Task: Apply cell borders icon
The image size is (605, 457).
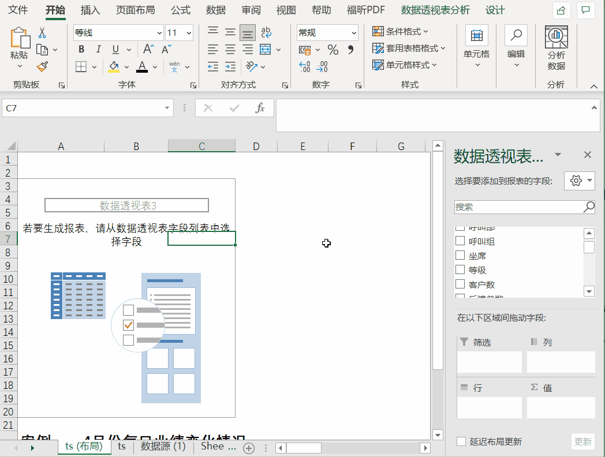Action: pyautogui.click(x=81, y=67)
